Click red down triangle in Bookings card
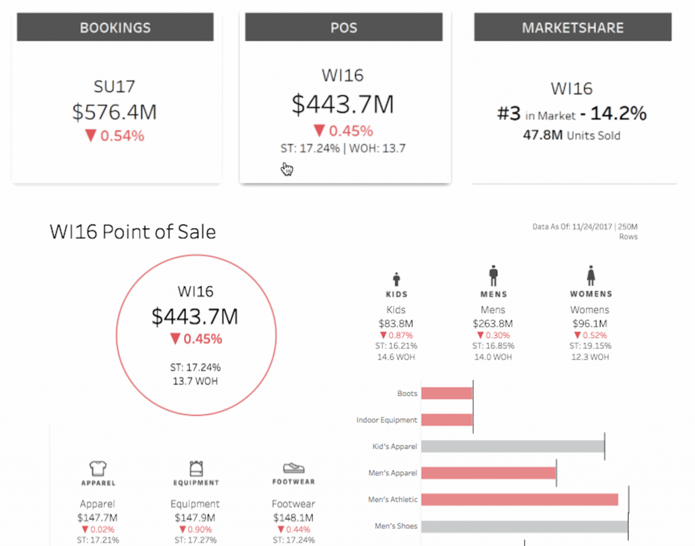Viewport: 695px width, 546px height. [x=90, y=136]
